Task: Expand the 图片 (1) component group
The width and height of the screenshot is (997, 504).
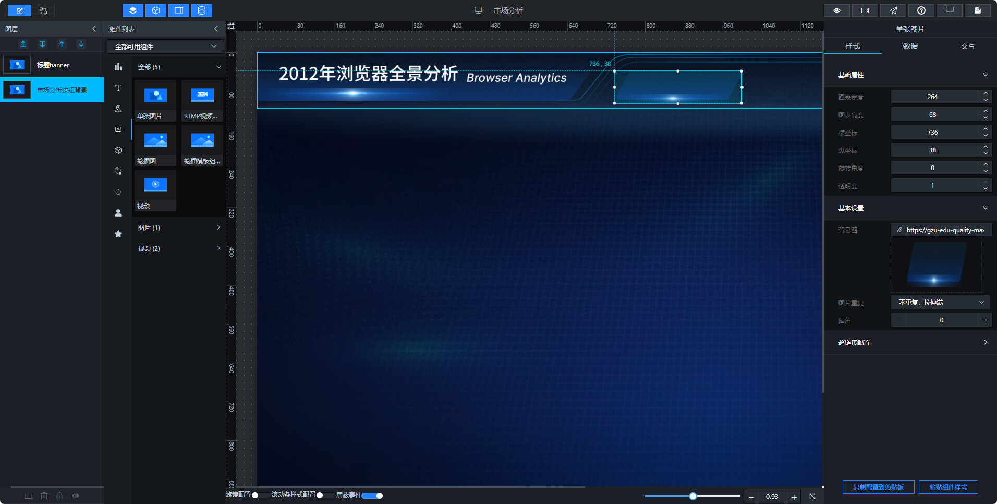Action: (179, 227)
